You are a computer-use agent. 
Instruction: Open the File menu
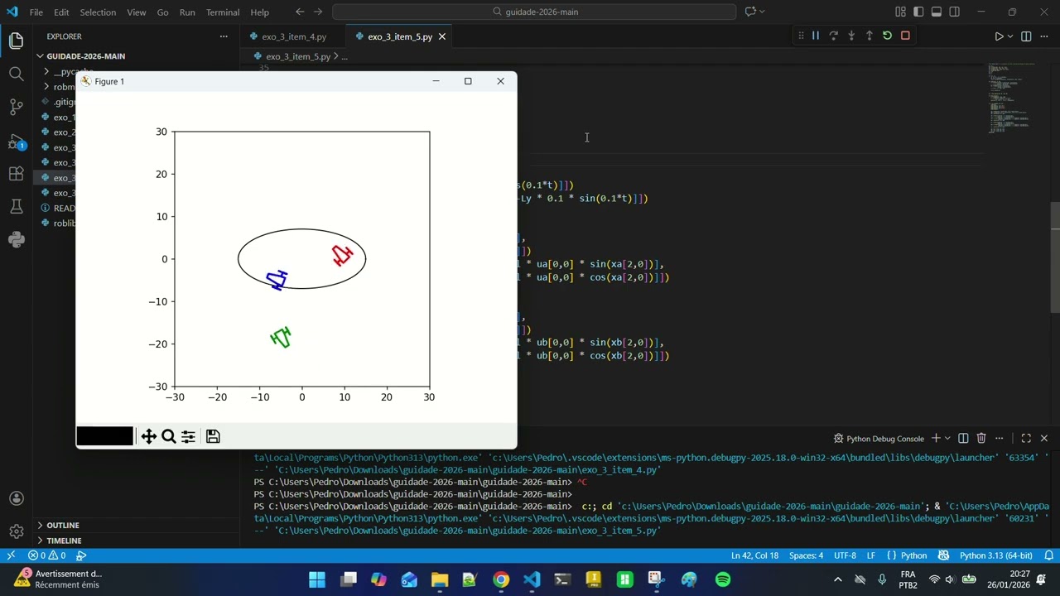(36, 12)
